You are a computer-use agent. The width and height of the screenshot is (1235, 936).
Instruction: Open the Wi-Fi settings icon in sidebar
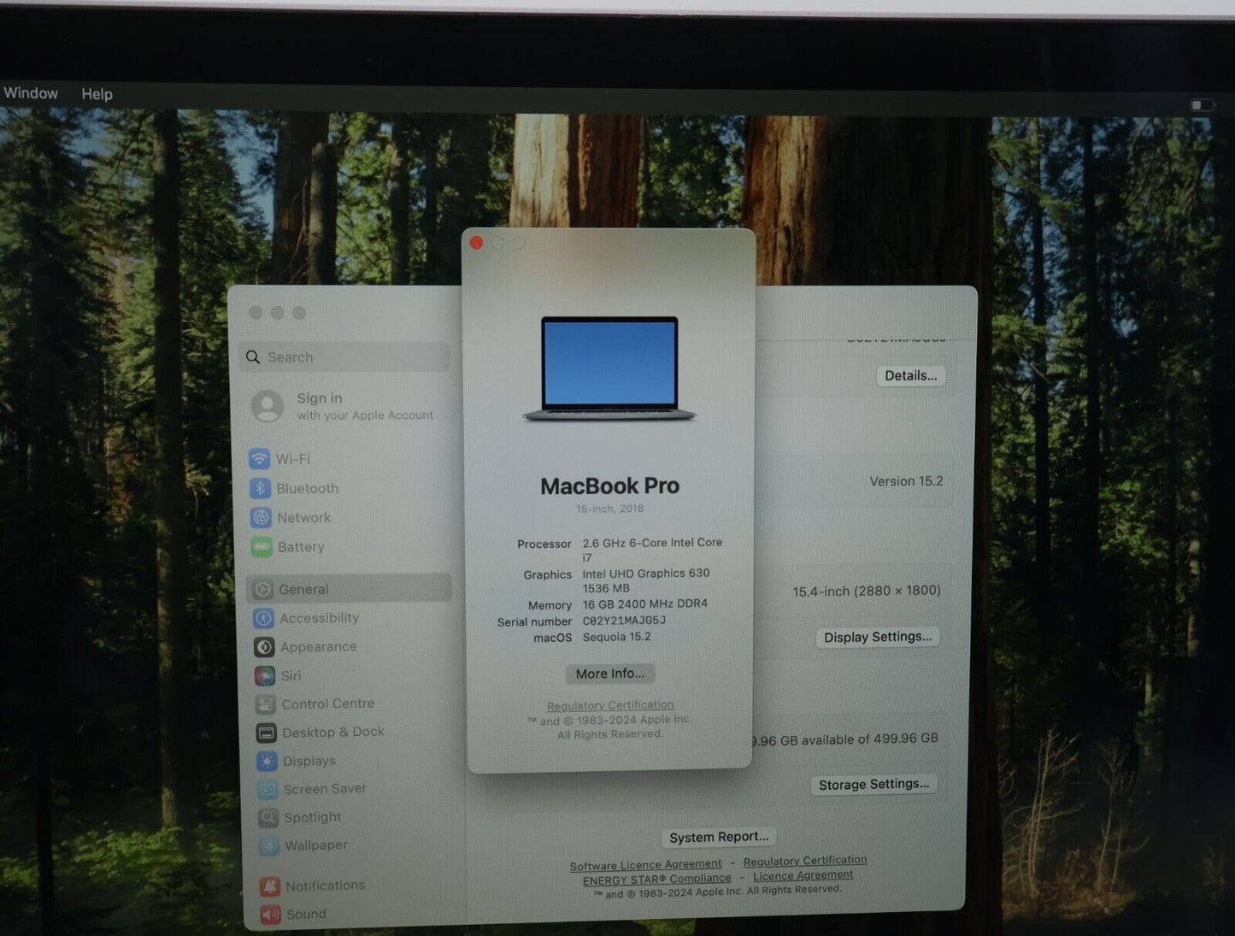coord(260,459)
